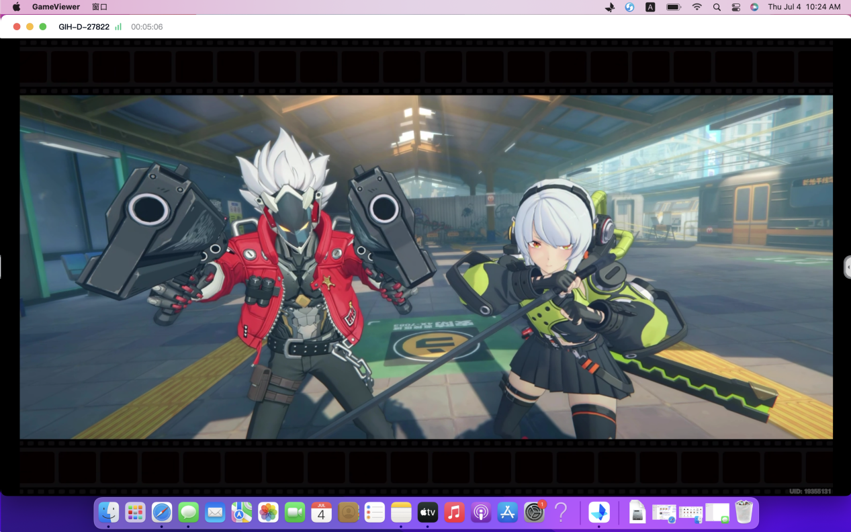Click the green signal strength bars icon

(x=118, y=27)
